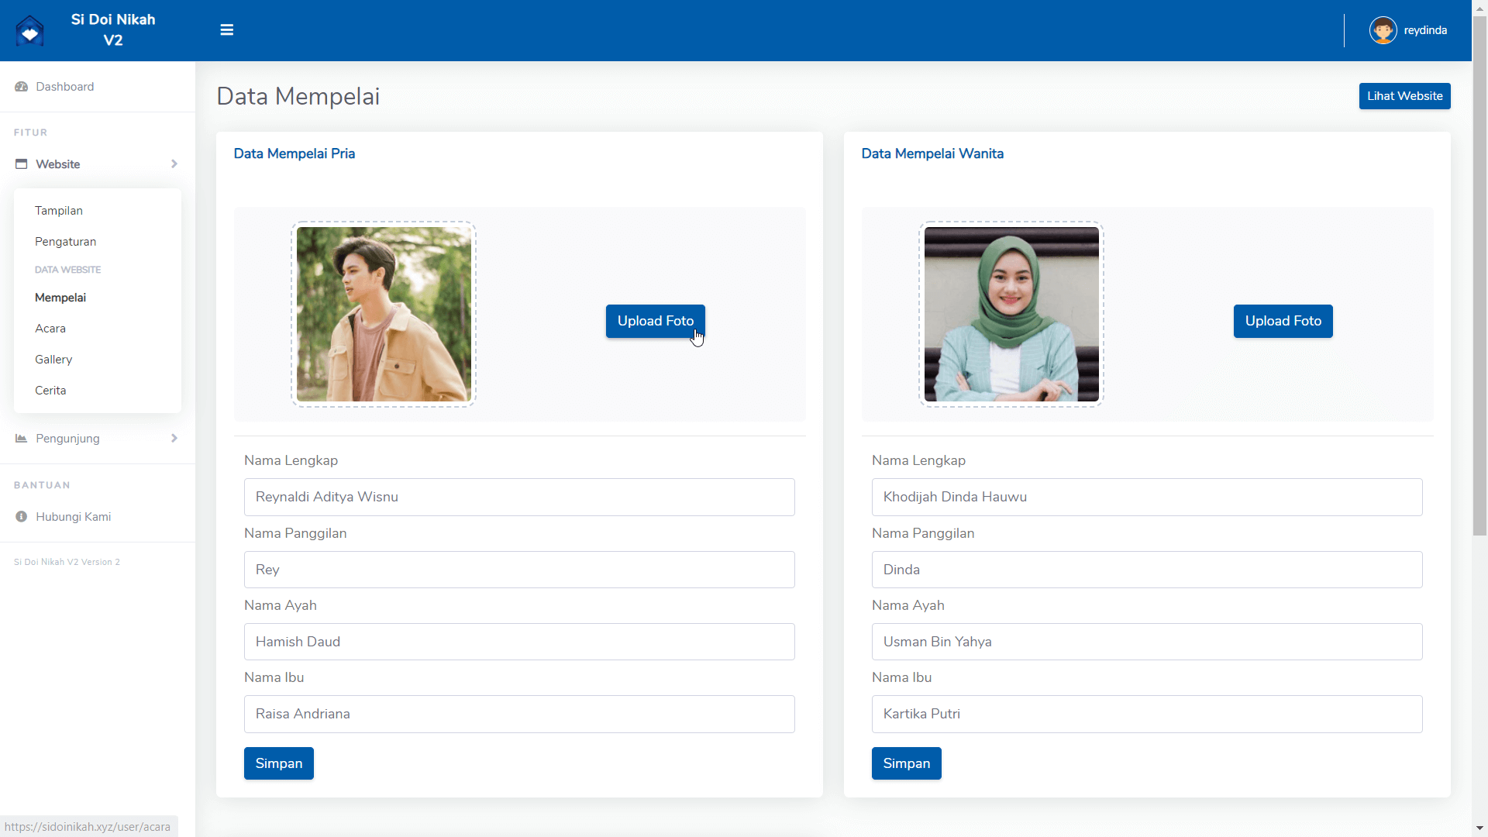Image resolution: width=1488 pixels, height=837 pixels.
Task: Expand the Pengunjung menu chevron
Action: pyautogui.click(x=174, y=439)
